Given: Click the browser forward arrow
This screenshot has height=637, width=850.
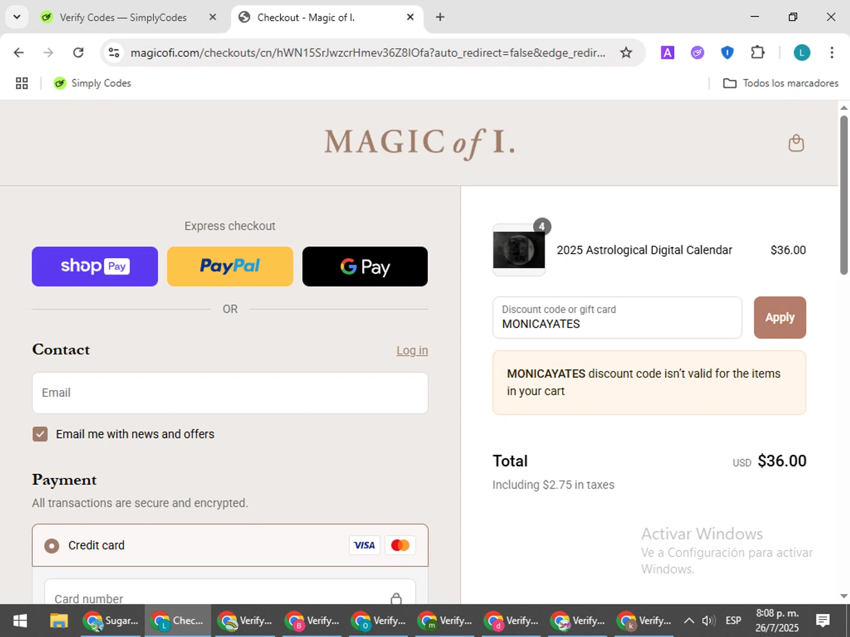Looking at the screenshot, I should [49, 53].
